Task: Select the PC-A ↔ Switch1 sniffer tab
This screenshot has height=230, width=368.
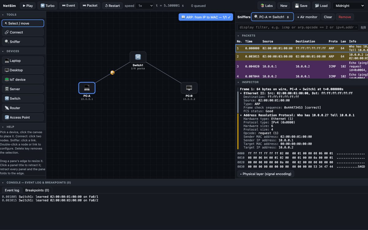Action: pyautogui.click(x=272, y=17)
